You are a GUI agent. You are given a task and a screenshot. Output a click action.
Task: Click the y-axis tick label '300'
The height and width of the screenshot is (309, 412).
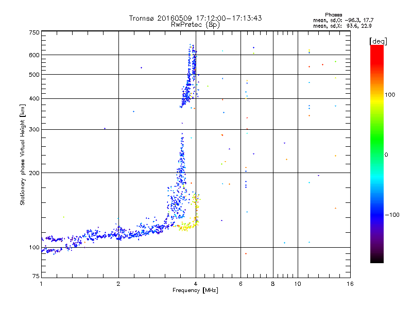point(34,129)
